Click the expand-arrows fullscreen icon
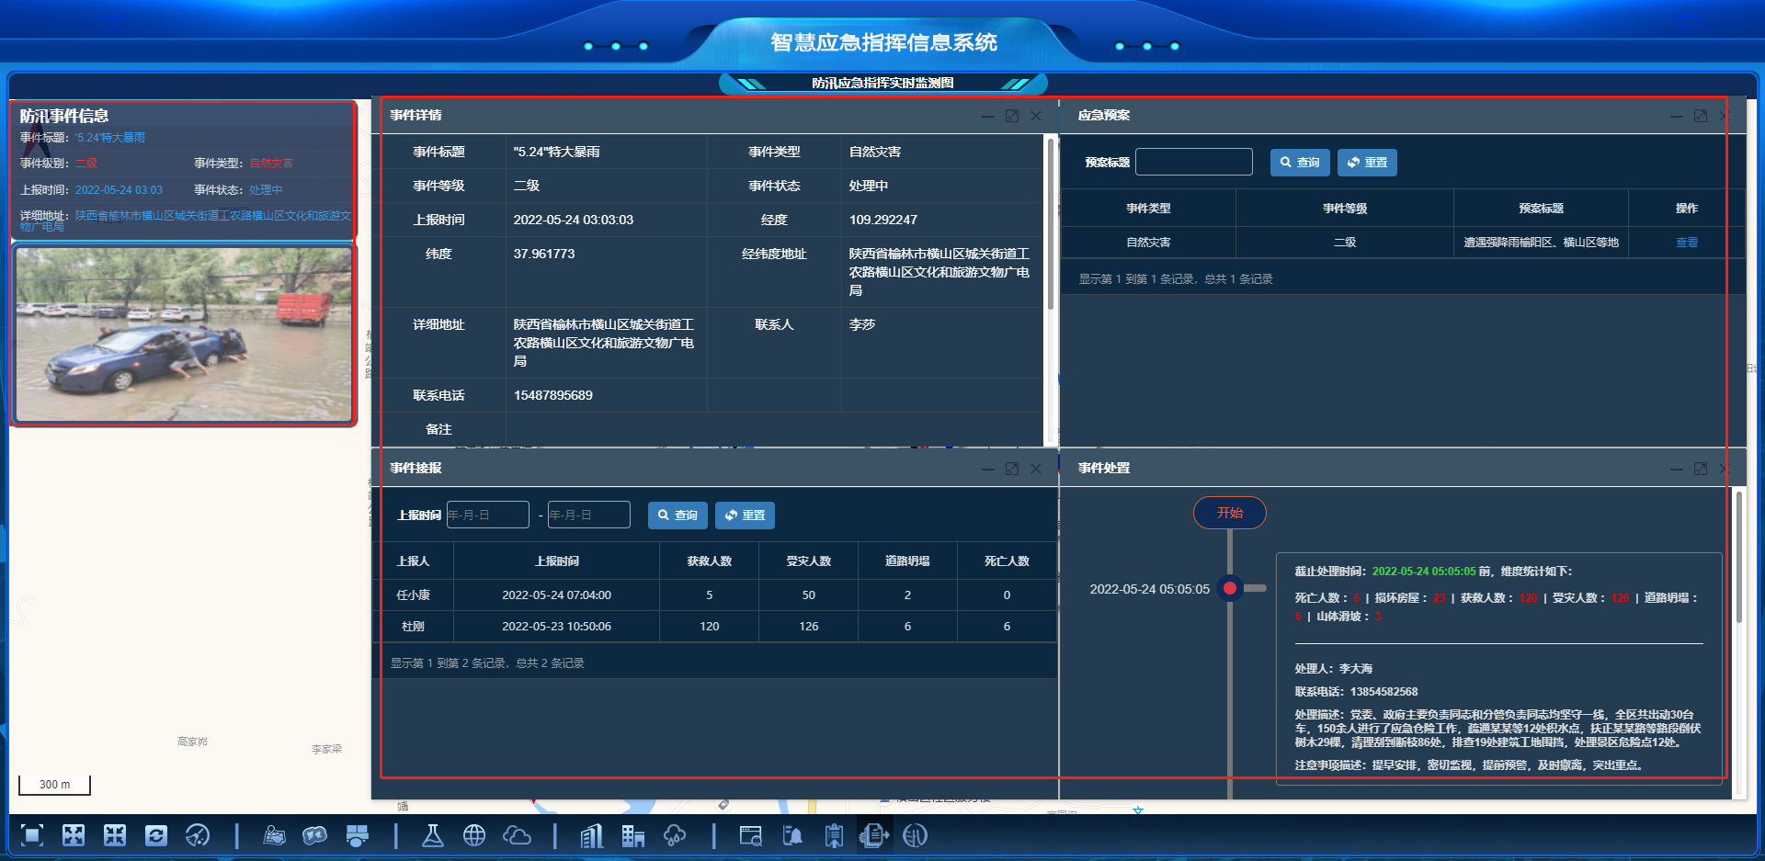1765x861 pixels. point(74,835)
